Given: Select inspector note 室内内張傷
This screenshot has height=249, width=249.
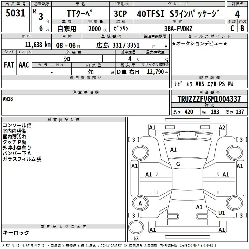Looking at the screenshot, I should coord(14,131).
